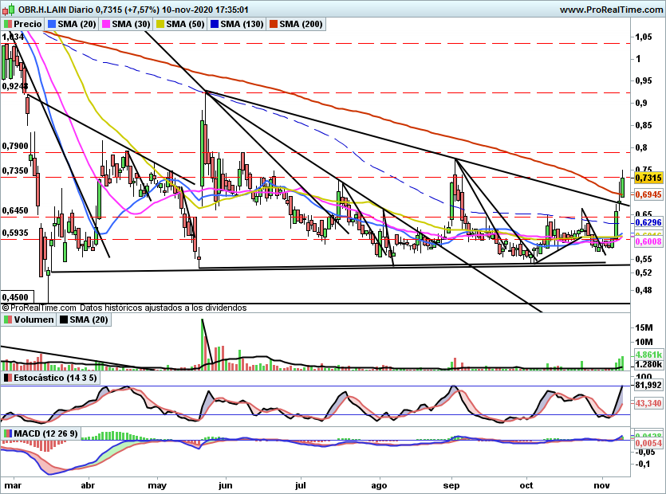This screenshot has width=666, height=494.
Task: Open the SMA (200) legend settings
Action: coord(301,24)
